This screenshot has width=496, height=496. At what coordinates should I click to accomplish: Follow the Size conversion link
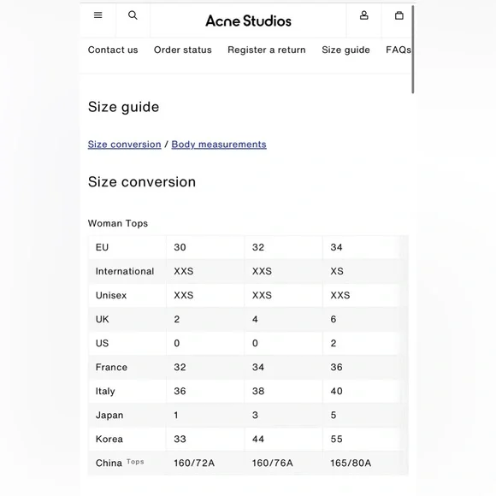point(125,145)
